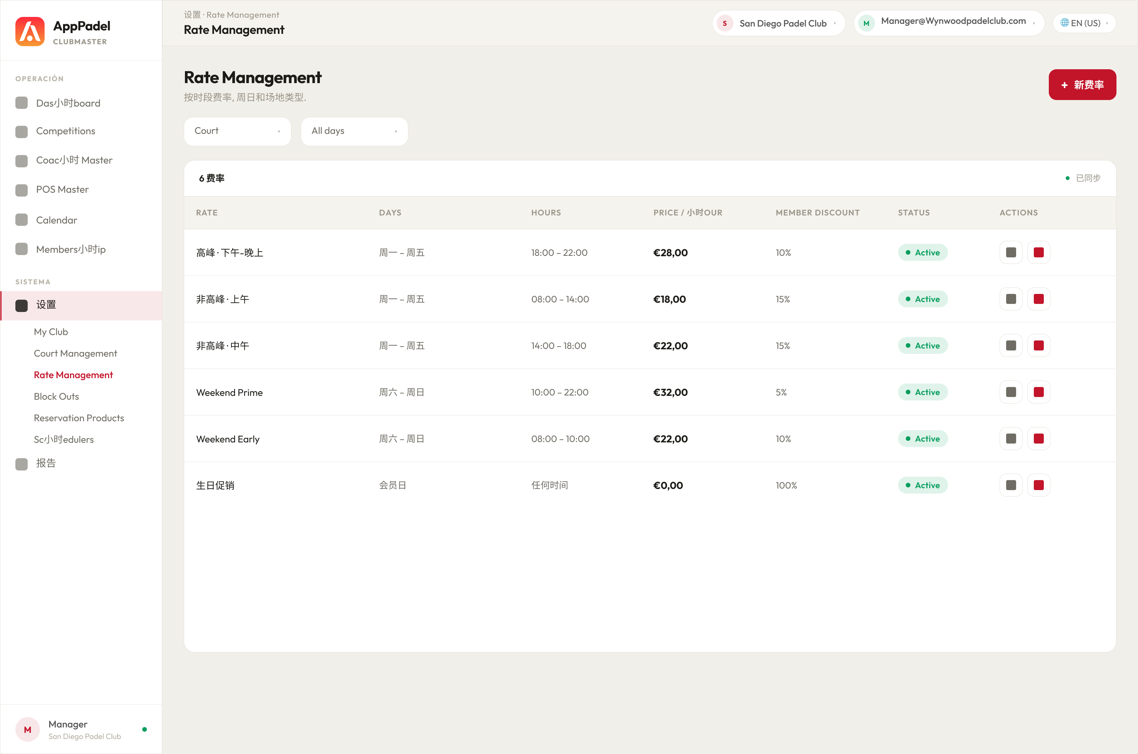Click the Competitions sidebar icon
The width and height of the screenshot is (1138, 754).
pyautogui.click(x=22, y=131)
